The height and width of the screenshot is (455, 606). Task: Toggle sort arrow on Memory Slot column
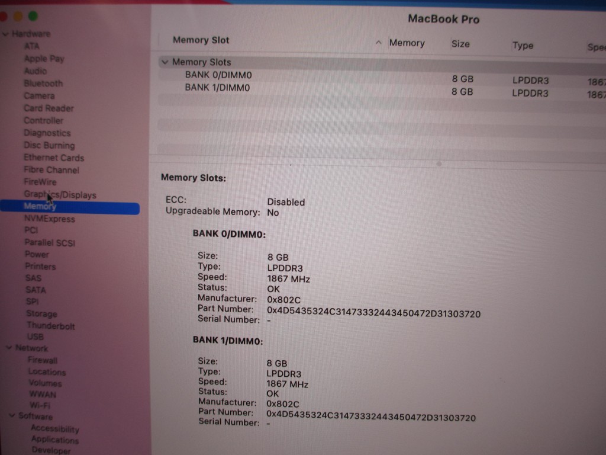coord(378,43)
